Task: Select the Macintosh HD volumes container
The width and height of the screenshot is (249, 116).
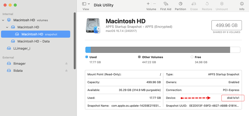Action: [36, 20]
